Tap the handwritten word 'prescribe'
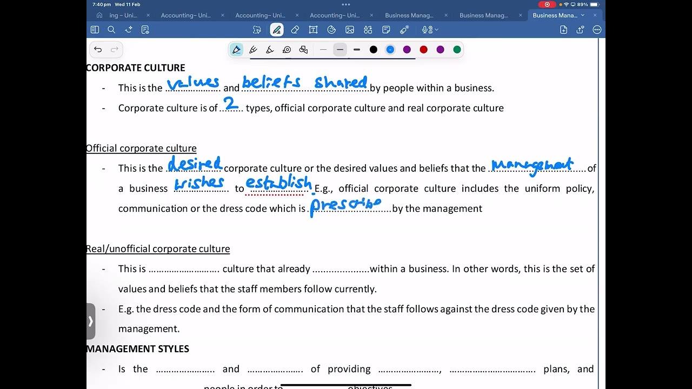Image resolution: width=692 pixels, height=389 pixels. click(x=346, y=206)
